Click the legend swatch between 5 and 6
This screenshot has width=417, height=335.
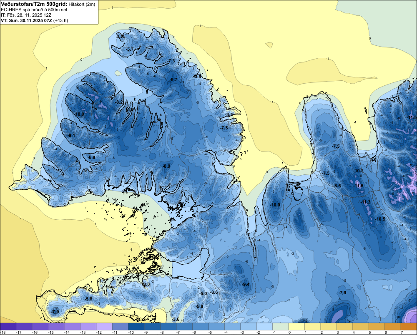(x=377, y=327)
